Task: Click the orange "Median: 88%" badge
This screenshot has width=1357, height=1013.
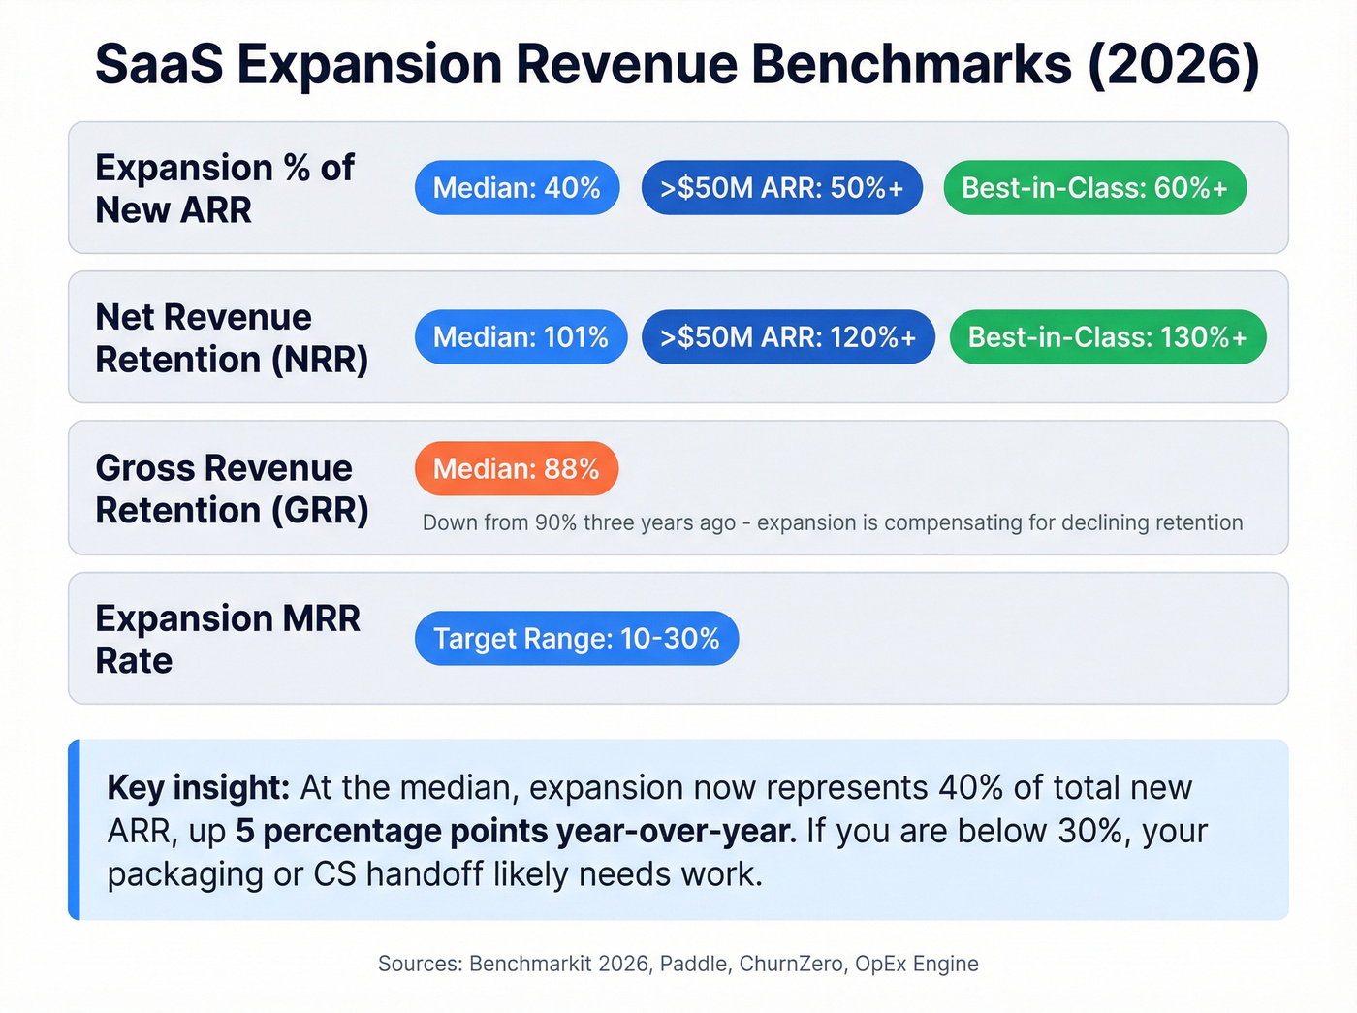Action: (x=517, y=469)
